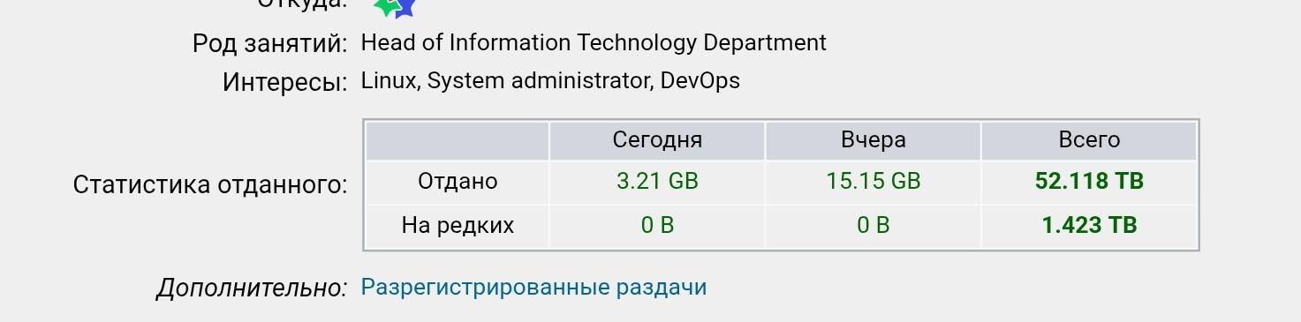Select the Отдано row label
Screen dimensions: 1301x322
(x=458, y=182)
